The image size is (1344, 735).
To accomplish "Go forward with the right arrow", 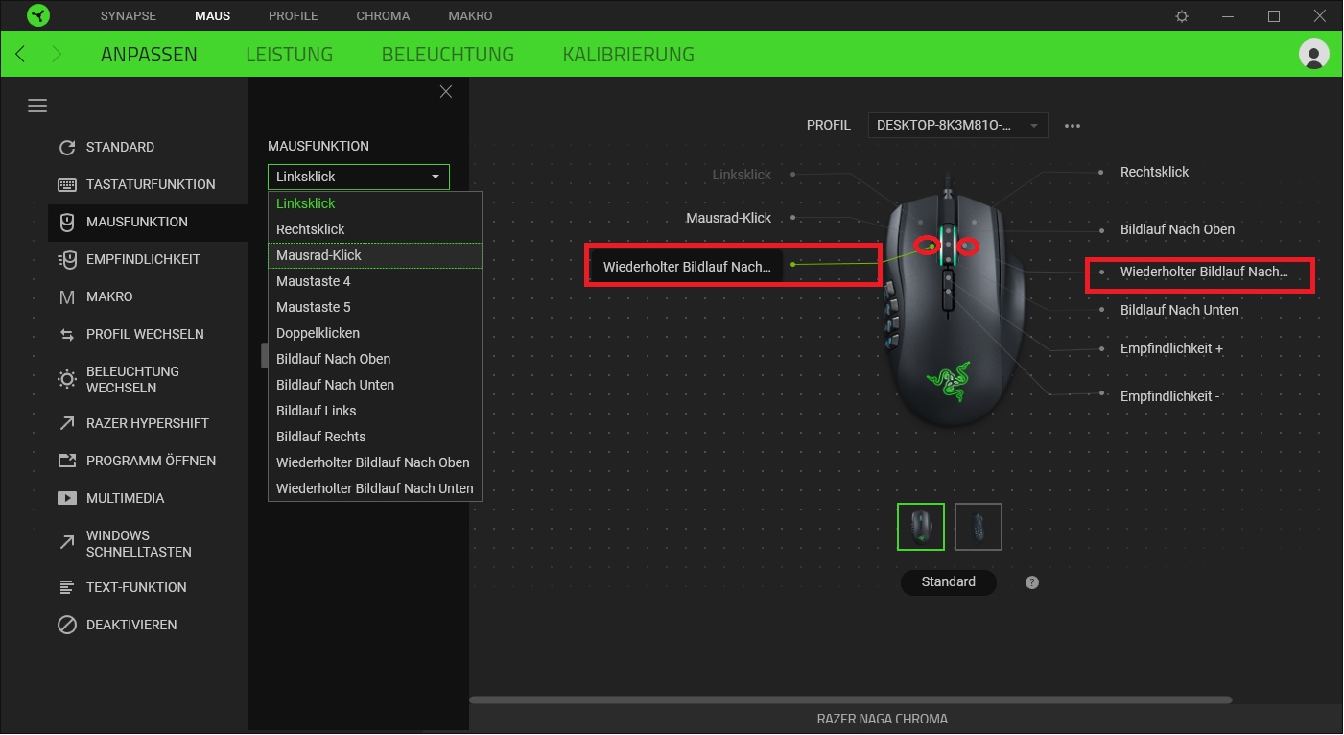I will (x=57, y=54).
